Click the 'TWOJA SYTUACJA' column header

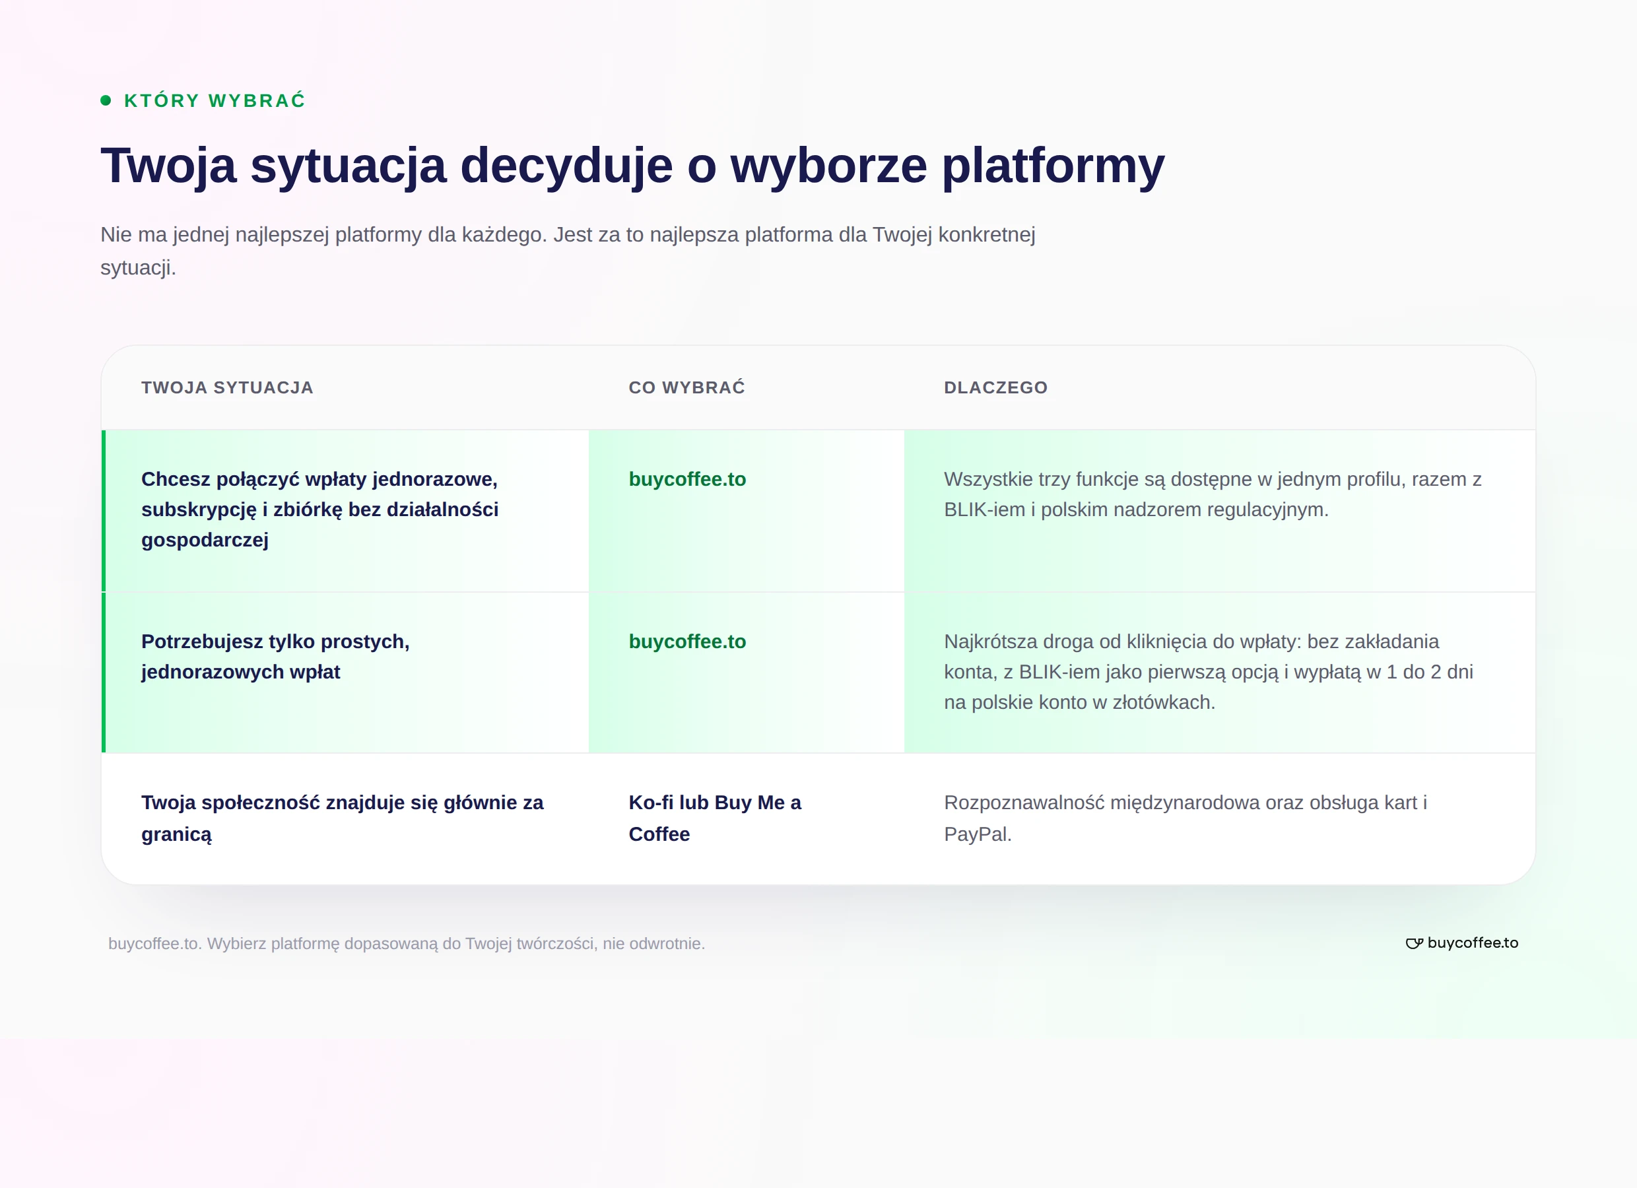tap(227, 387)
